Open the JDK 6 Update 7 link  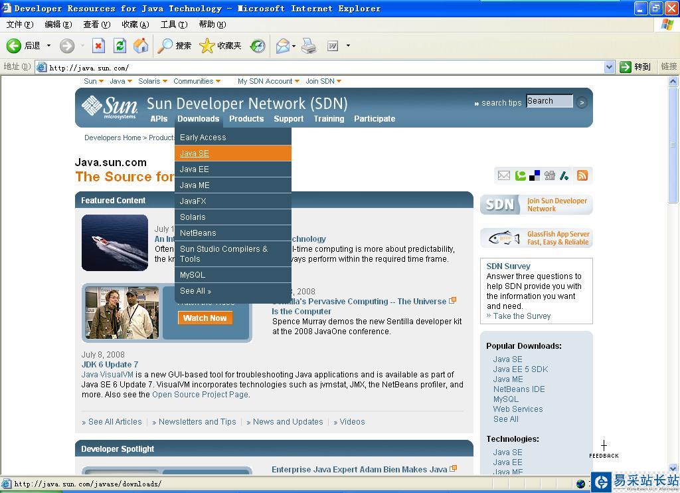click(x=110, y=365)
